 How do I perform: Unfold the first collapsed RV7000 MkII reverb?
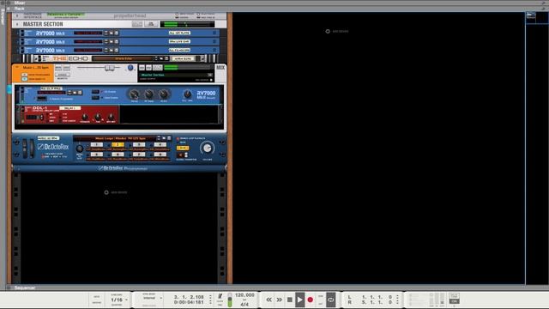17,33
